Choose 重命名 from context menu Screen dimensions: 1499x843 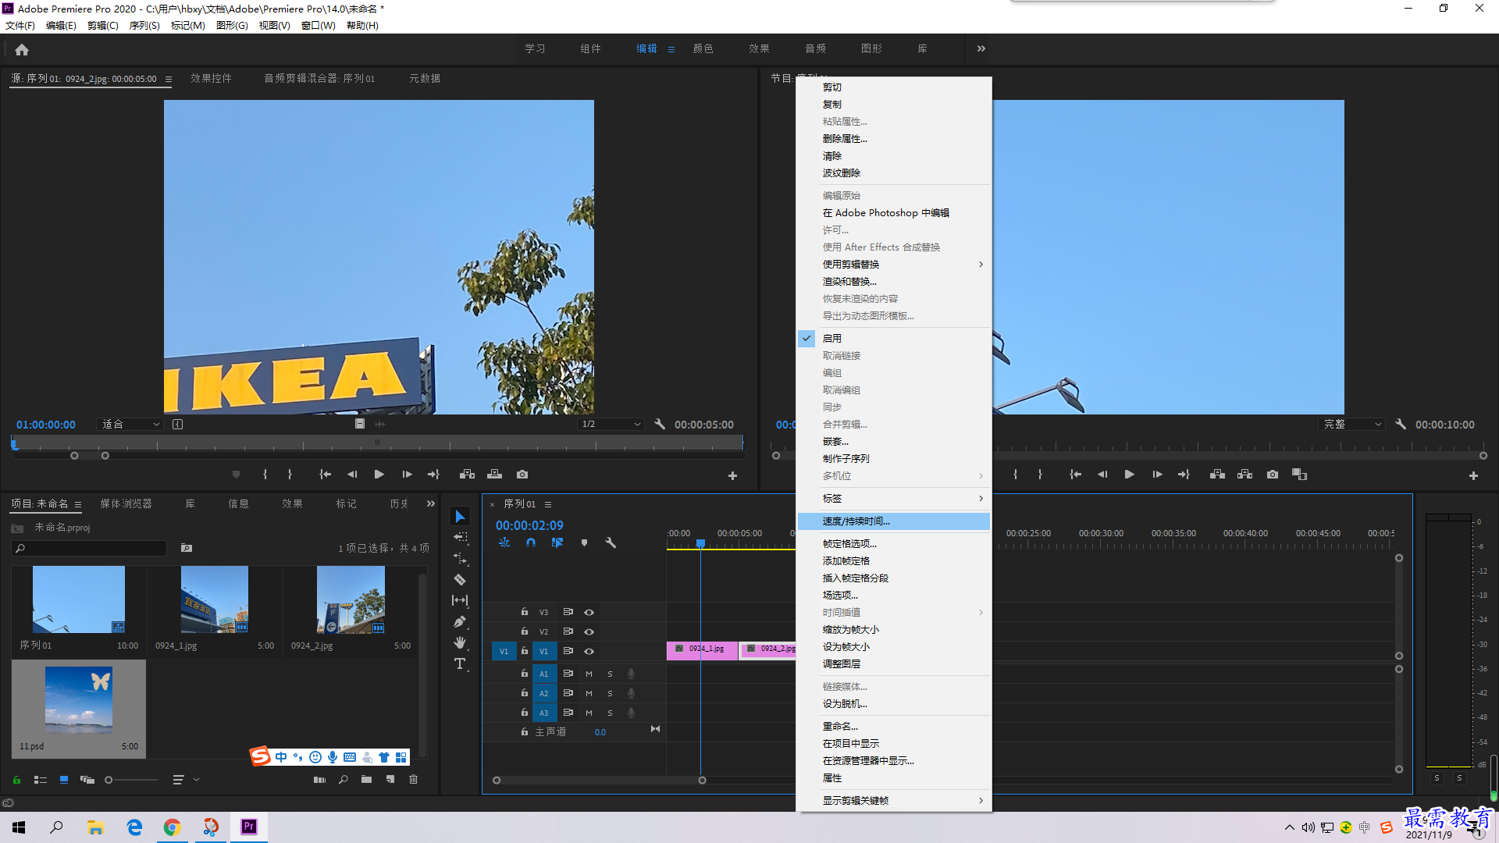tap(894, 726)
